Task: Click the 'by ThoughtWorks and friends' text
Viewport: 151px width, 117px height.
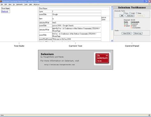Action: click(x=52, y=57)
